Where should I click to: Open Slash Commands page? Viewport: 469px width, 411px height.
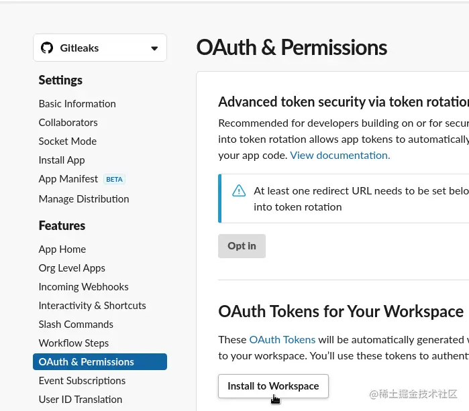coord(76,325)
